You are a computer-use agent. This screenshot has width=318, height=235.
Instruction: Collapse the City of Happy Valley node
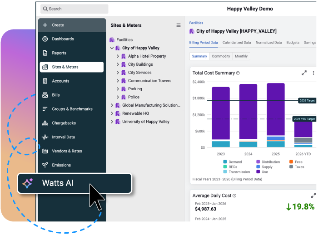(x=112, y=48)
